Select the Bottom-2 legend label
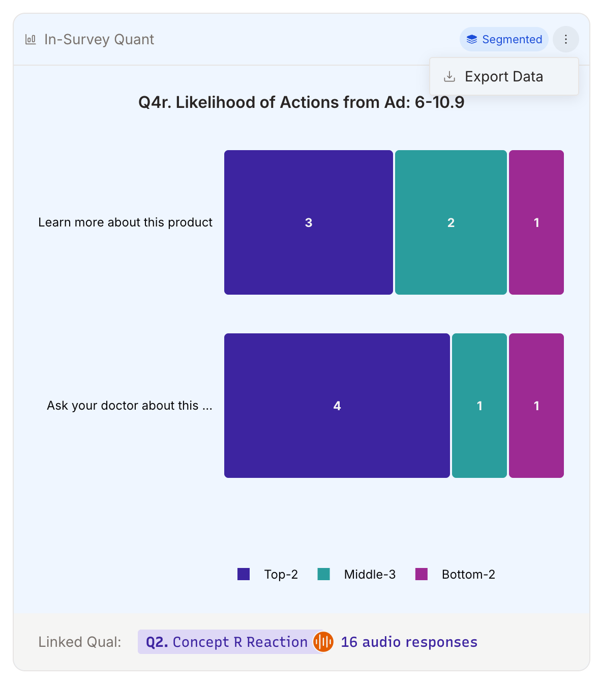The width and height of the screenshot is (600, 684). click(468, 574)
